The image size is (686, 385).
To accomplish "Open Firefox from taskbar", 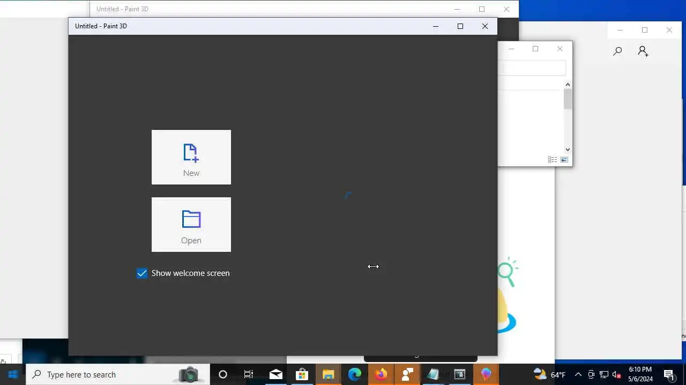I will click(x=381, y=374).
